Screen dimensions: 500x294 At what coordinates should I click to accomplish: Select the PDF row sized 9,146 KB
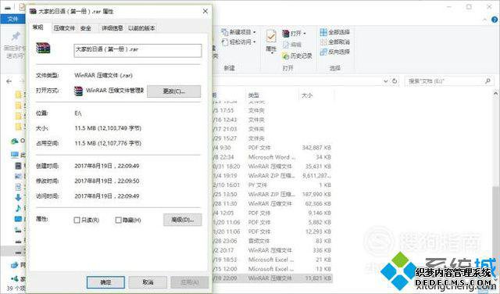tap(273, 213)
